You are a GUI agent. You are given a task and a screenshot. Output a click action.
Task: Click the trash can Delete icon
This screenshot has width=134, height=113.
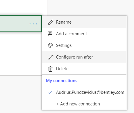pyautogui.click(x=51, y=69)
